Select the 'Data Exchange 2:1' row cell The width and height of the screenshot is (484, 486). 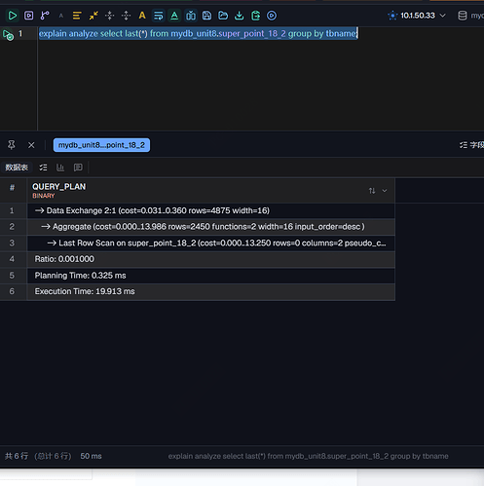(211, 210)
